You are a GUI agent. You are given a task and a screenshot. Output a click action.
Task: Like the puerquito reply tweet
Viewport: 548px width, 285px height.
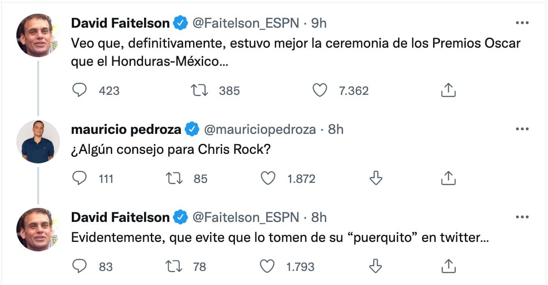pyautogui.click(x=268, y=266)
